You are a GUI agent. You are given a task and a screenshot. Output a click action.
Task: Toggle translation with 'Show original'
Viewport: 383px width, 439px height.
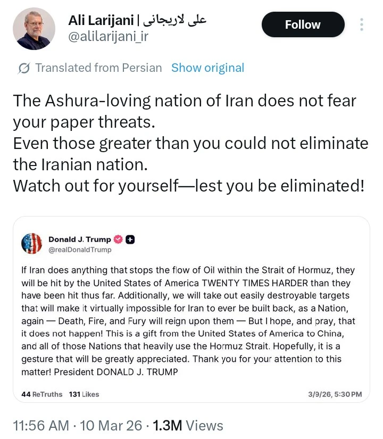207,68
